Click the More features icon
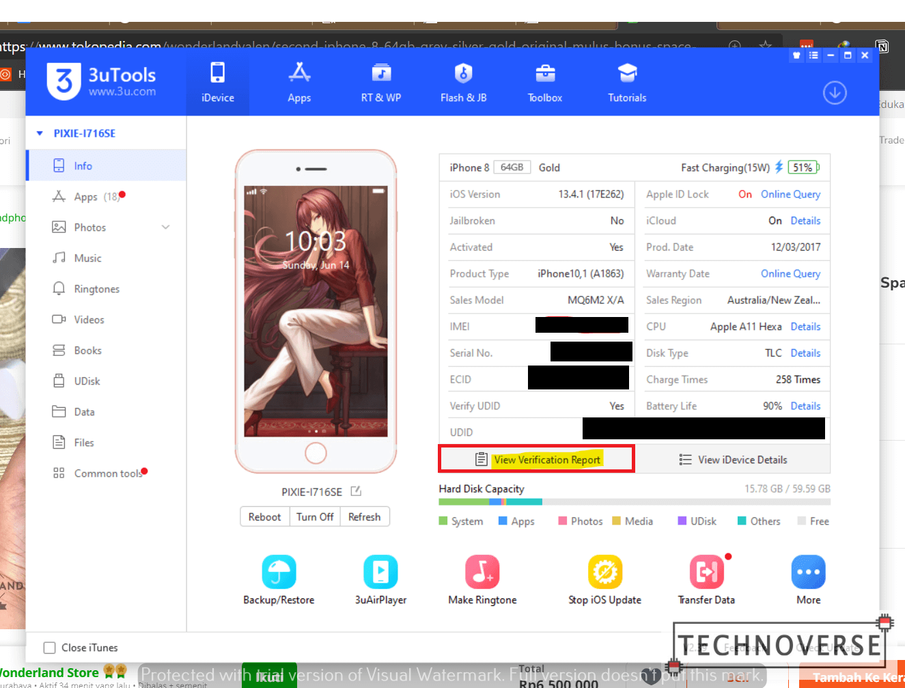905x688 pixels. (808, 573)
